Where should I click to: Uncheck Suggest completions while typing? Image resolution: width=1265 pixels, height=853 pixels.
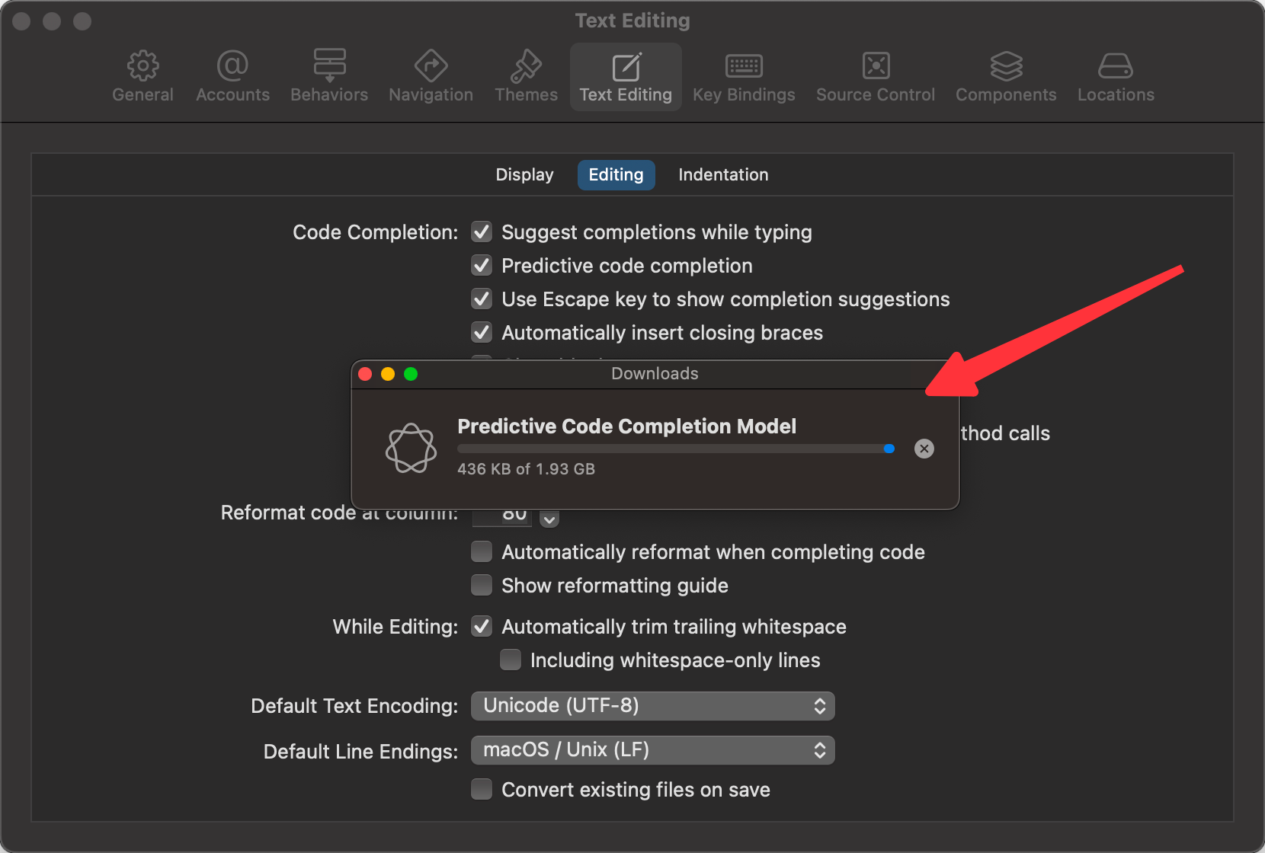(482, 232)
